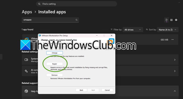Open the System settings row chevron
This screenshot has width=183, height=99.
(x=175, y=60)
